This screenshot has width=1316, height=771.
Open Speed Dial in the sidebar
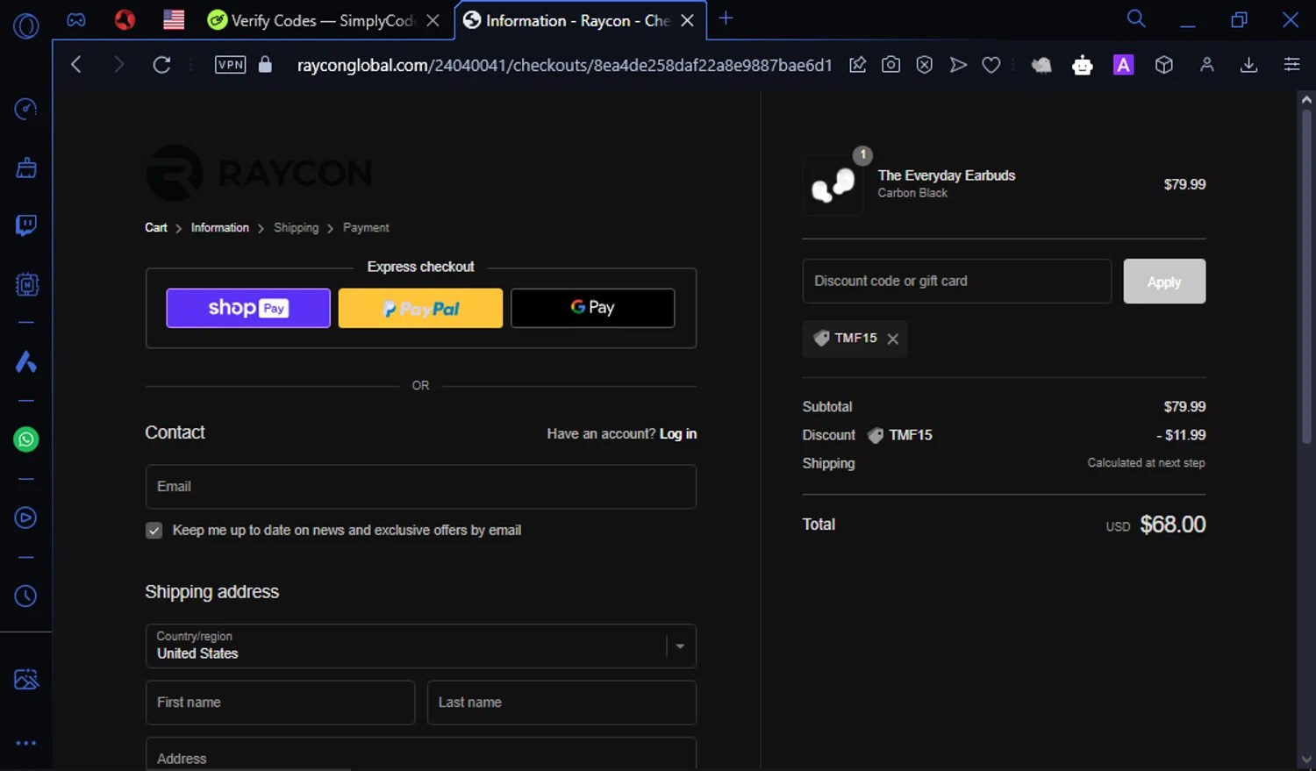[25, 109]
